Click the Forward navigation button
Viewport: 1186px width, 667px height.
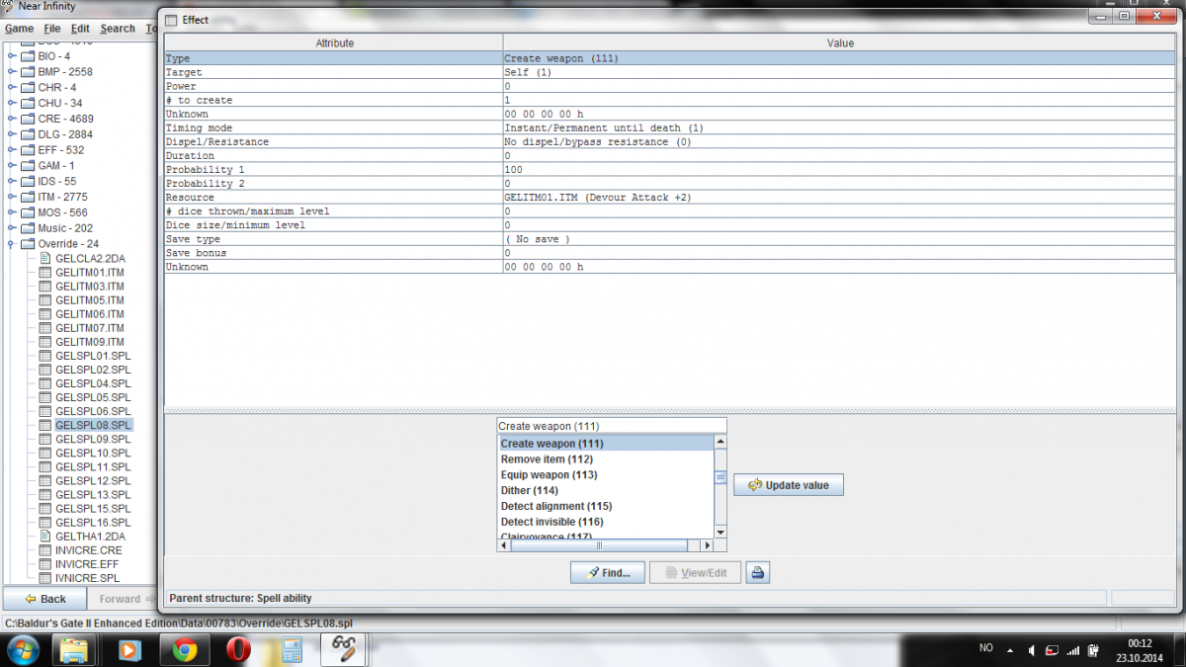pos(122,599)
